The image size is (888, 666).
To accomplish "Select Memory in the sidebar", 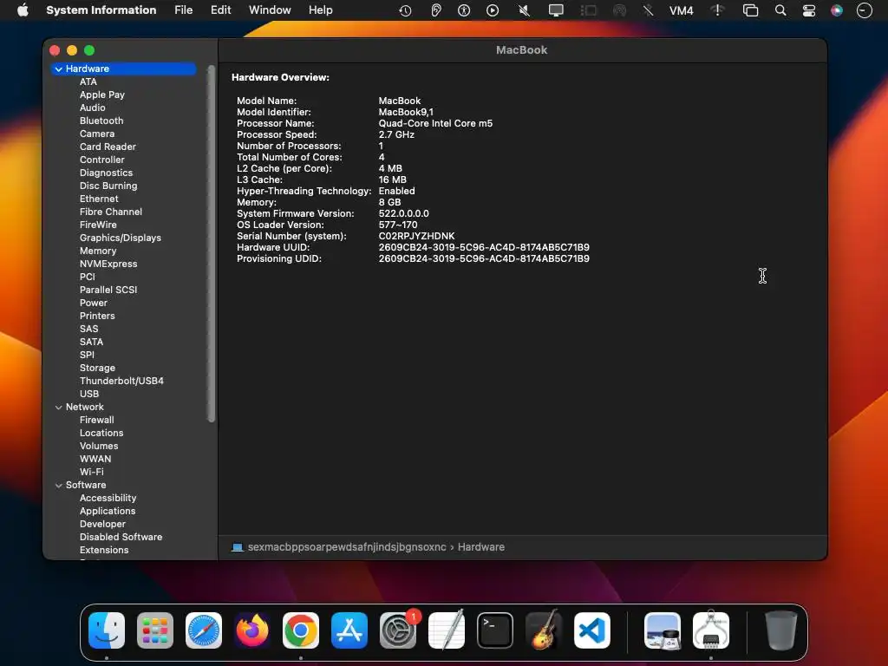I will click(98, 251).
